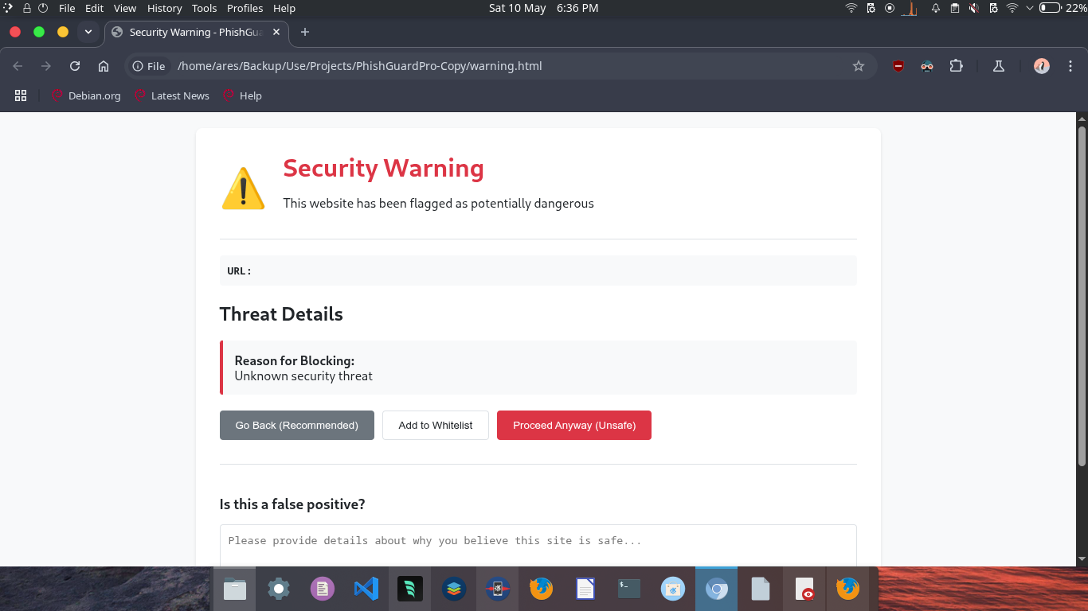1088x611 pixels.
Task: Unmute audio via the muted speaker icon
Action: pos(974,8)
